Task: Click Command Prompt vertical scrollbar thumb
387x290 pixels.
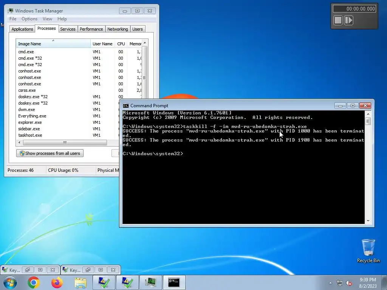Action: click(368, 121)
